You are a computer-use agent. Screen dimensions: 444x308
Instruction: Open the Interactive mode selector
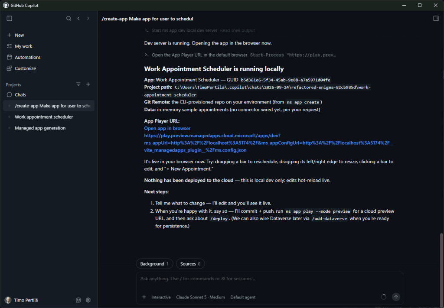point(161,297)
